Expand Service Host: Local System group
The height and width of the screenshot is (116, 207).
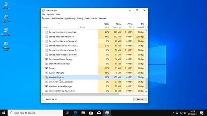43,32
